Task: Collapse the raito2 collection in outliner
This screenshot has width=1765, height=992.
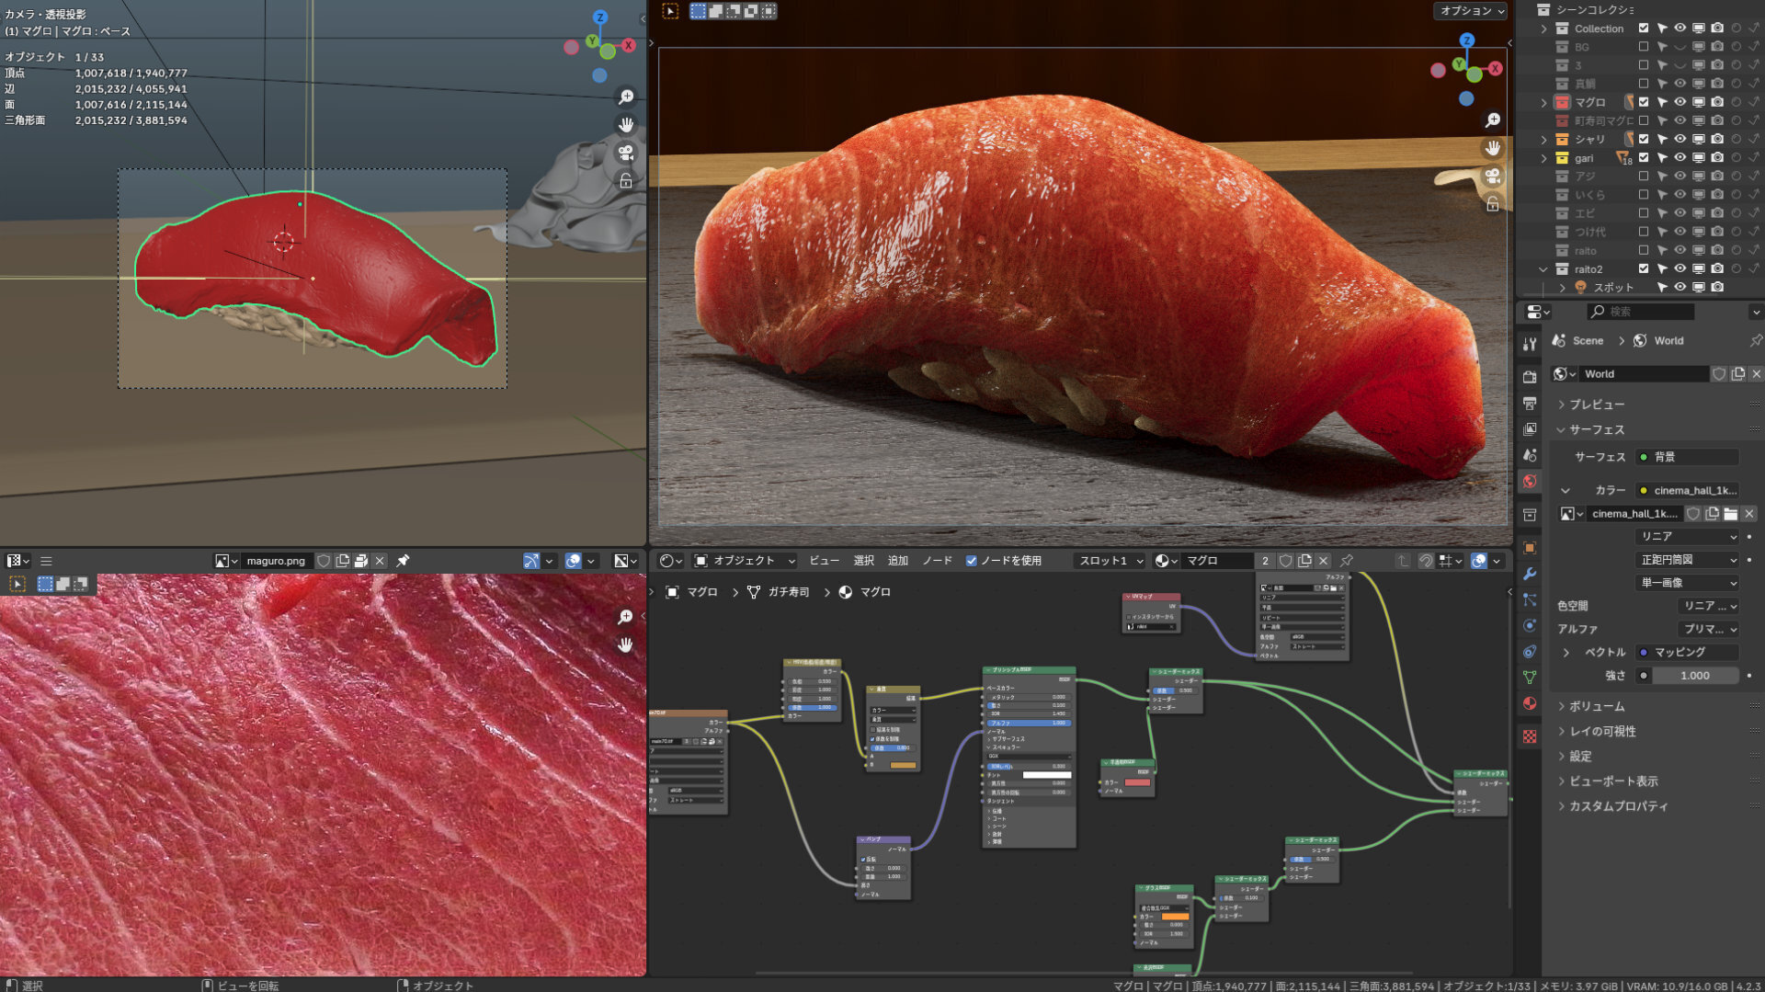Action: click(x=1543, y=269)
